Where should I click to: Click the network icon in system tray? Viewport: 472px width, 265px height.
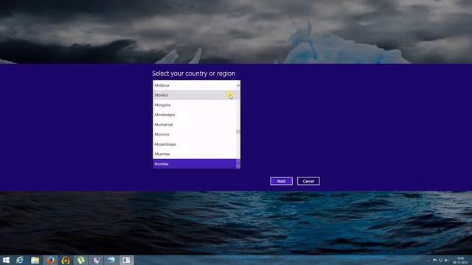pyautogui.click(x=441, y=261)
